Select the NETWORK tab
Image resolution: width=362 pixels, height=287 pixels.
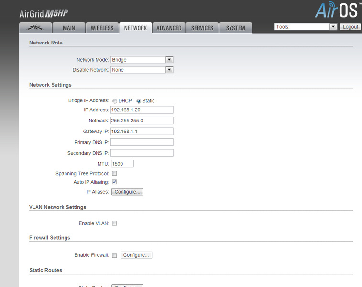coord(135,28)
